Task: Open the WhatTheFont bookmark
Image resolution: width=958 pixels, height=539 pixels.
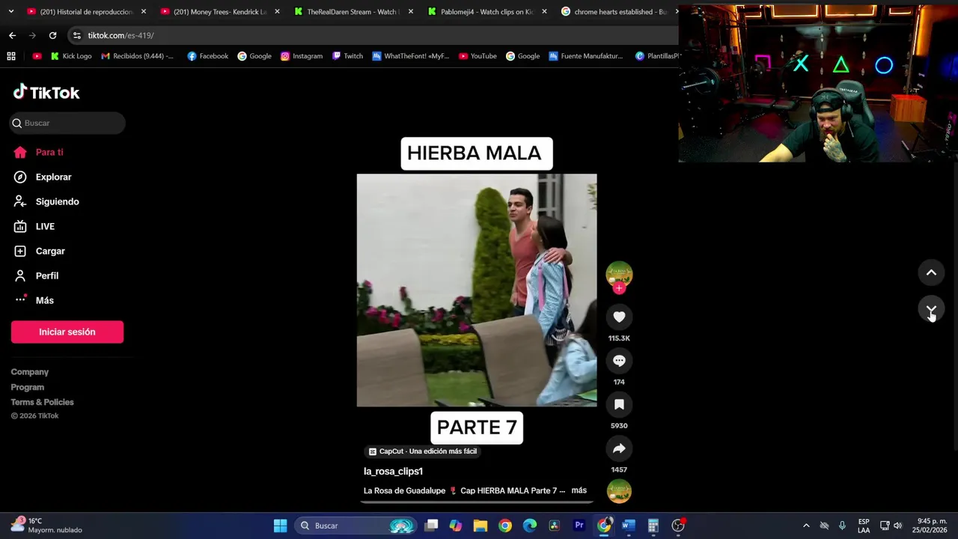Action: click(411, 56)
